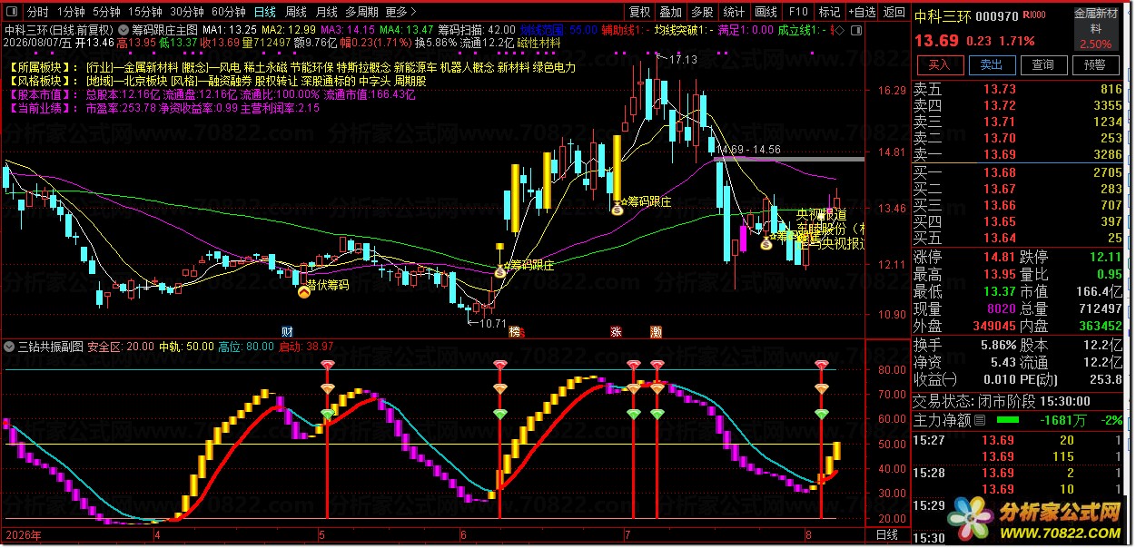The height and width of the screenshot is (548, 1136).
Task: Switch to the 月线 monthly chart
Action: click(326, 13)
